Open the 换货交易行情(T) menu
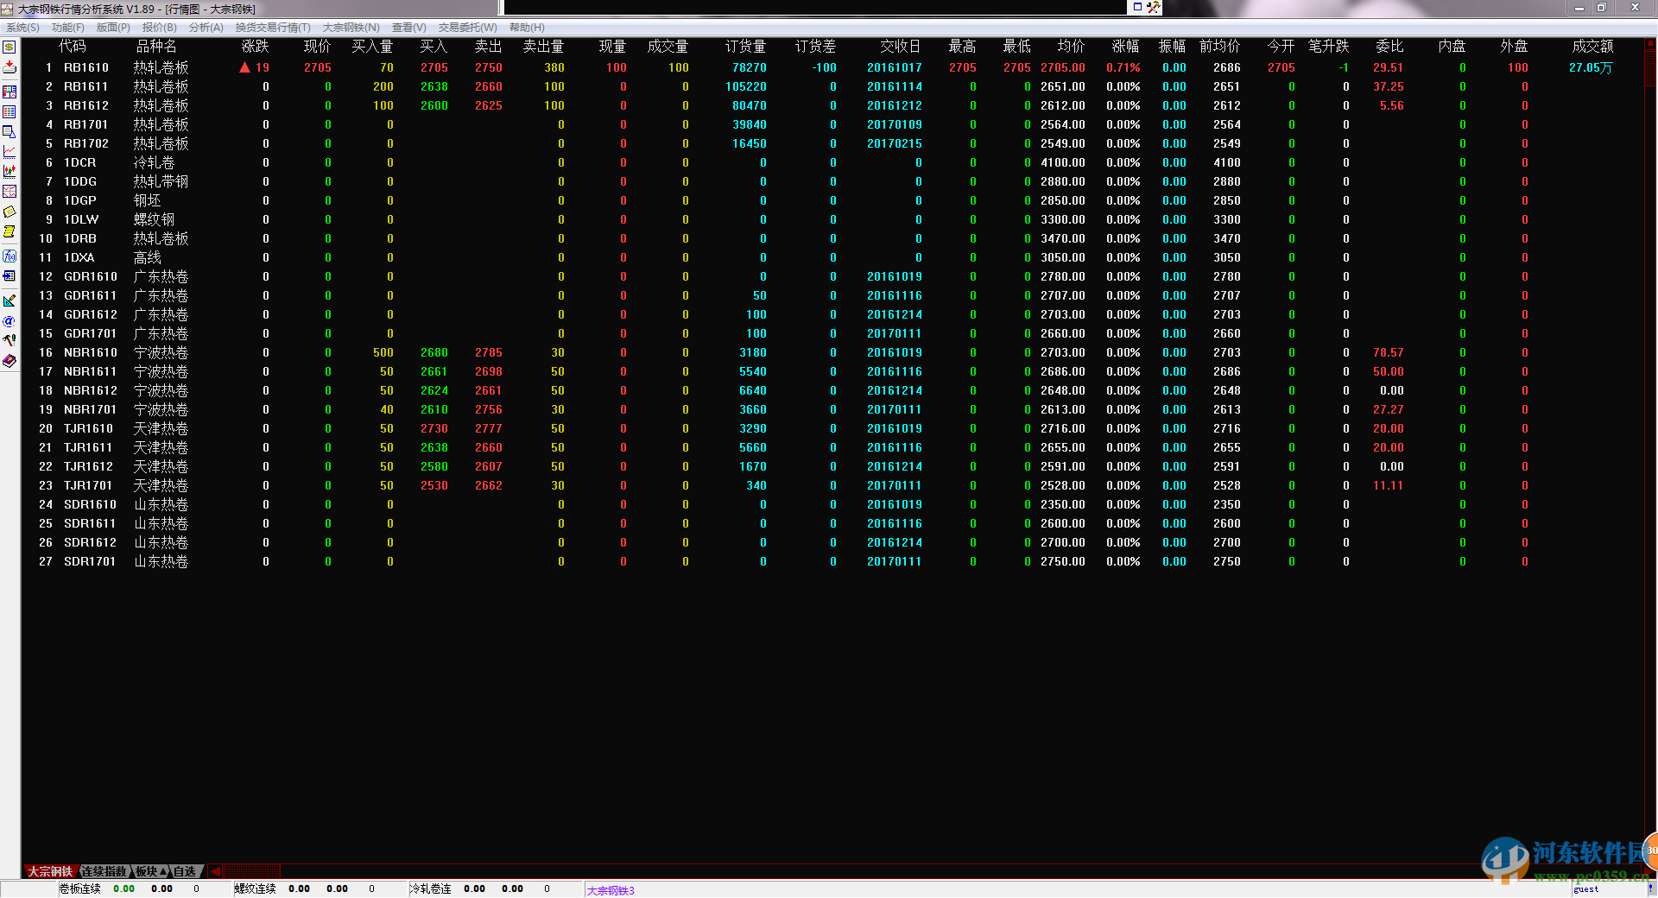Image resolution: width=1658 pixels, height=898 pixels. click(273, 28)
